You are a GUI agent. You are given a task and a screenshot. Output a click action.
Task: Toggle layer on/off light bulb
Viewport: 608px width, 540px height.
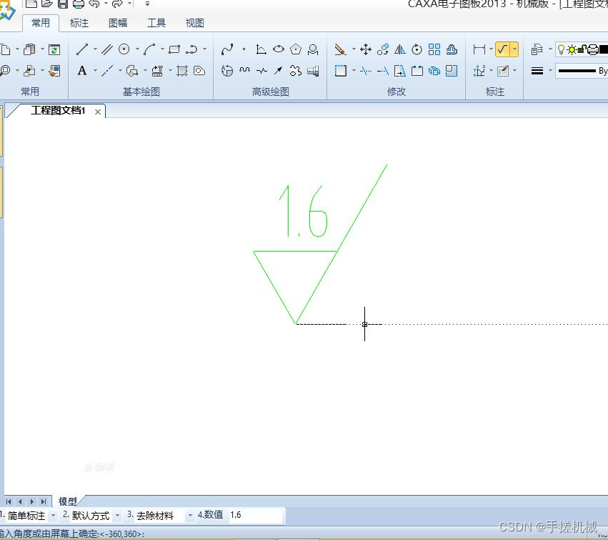pos(561,49)
